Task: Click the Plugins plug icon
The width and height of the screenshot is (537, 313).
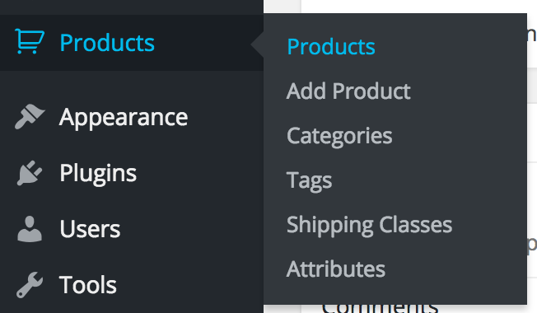Action: point(30,173)
